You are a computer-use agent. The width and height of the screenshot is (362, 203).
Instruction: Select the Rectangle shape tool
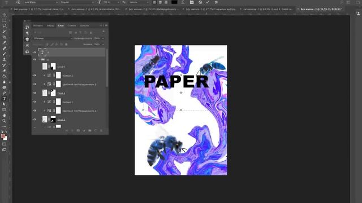pyautogui.click(x=4, y=110)
